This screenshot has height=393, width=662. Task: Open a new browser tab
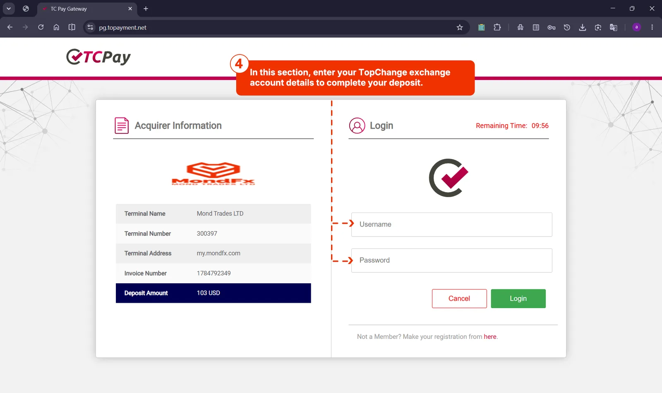tap(146, 9)
